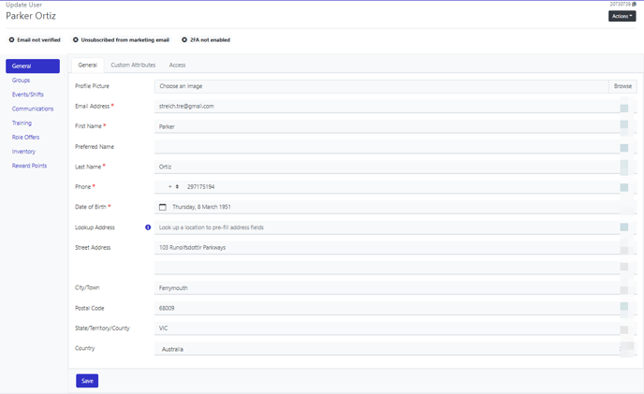This screenshot has width=644, height=394.
Task: Click into the Lookup Address search field
Action: pos(384,227)
